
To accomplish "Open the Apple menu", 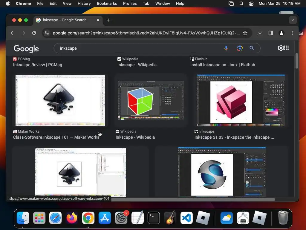I will coord(8,3).
